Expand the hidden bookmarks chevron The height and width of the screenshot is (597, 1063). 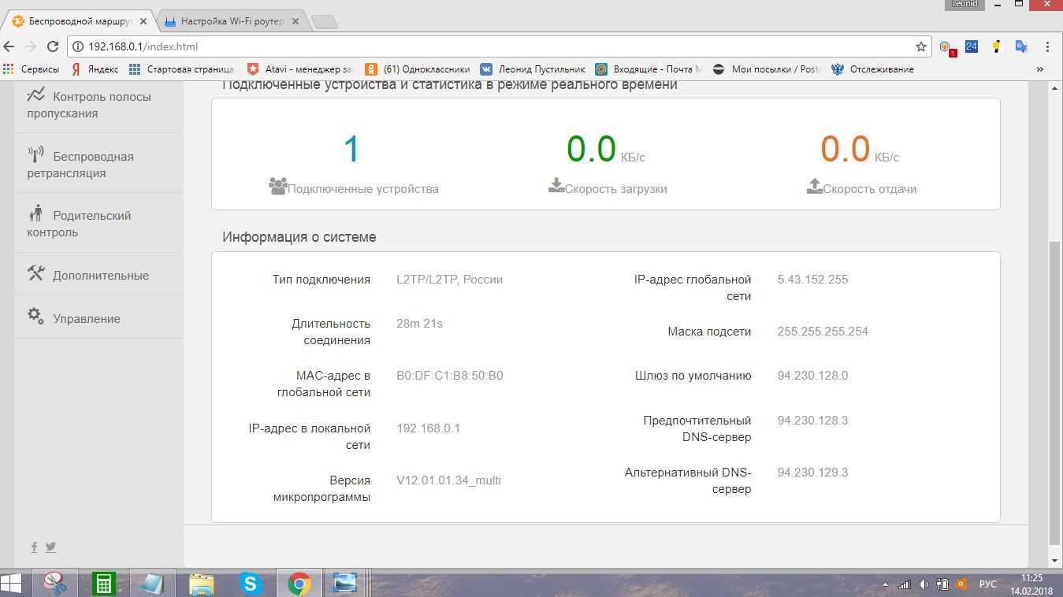coord(1039,69)
